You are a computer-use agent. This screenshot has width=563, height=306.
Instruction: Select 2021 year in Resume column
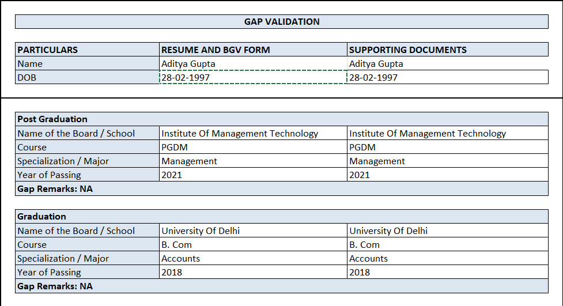tap(253, 175)
